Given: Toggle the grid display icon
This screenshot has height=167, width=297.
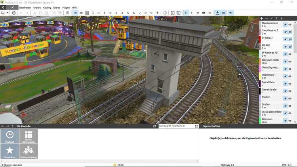Looking at the screenshot, I should [87, 13].
